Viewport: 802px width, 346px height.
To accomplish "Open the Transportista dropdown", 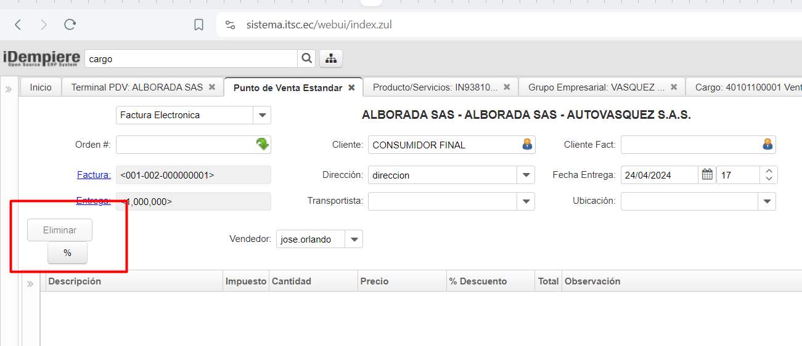I will 526,201.
